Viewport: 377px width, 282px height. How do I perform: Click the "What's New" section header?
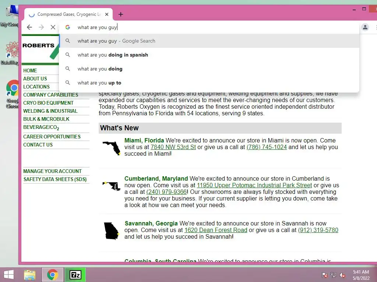click(x=220, y=128)
